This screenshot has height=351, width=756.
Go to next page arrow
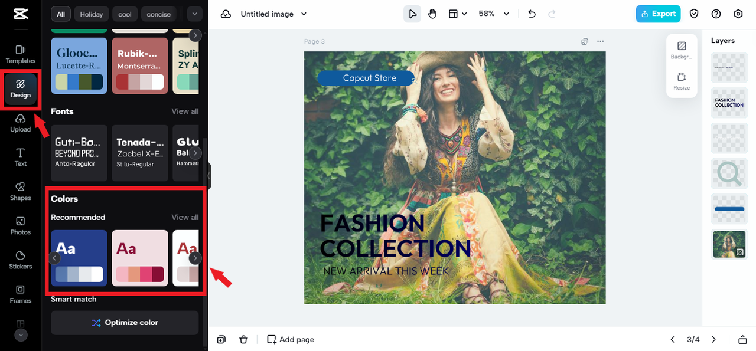[x=713, y=339]
